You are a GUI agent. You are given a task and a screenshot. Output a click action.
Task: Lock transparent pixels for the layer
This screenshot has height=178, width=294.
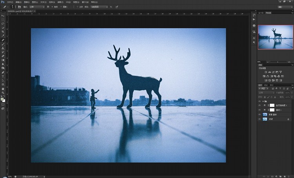pos(265,97)
